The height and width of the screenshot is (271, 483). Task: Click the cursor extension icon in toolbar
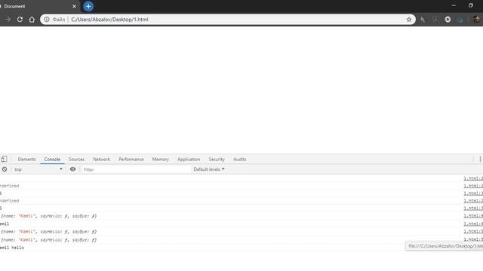(423, 20)
